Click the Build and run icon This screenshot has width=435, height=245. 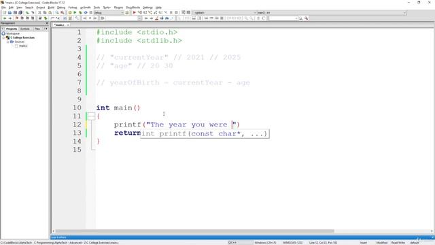80,13
